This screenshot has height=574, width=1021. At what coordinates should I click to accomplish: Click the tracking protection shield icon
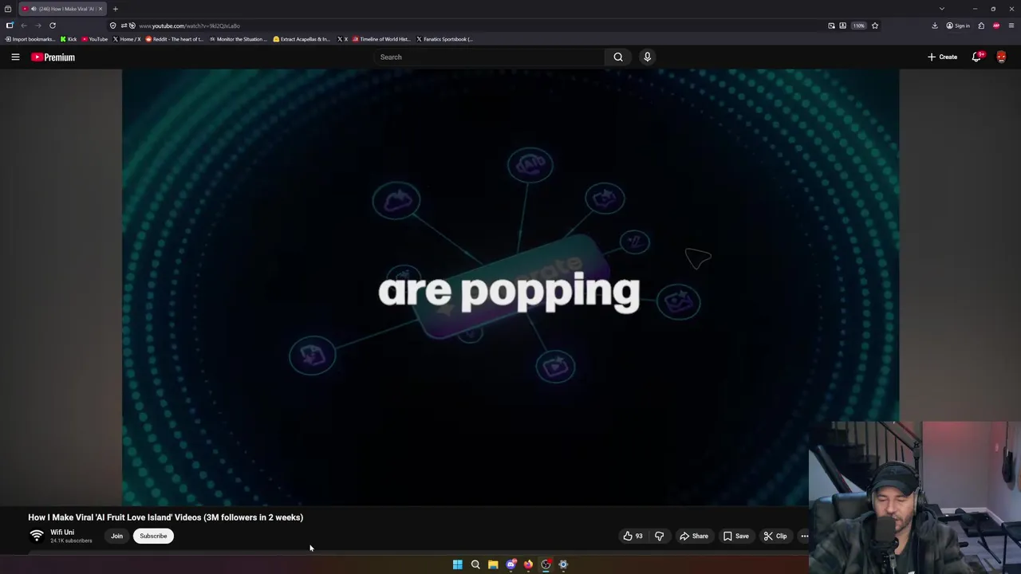(113, 26)
